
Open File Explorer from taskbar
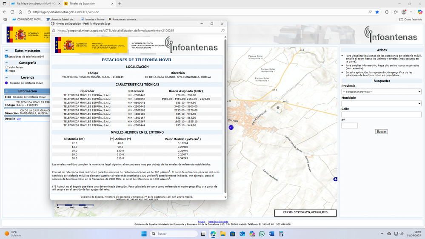point(222,233)
